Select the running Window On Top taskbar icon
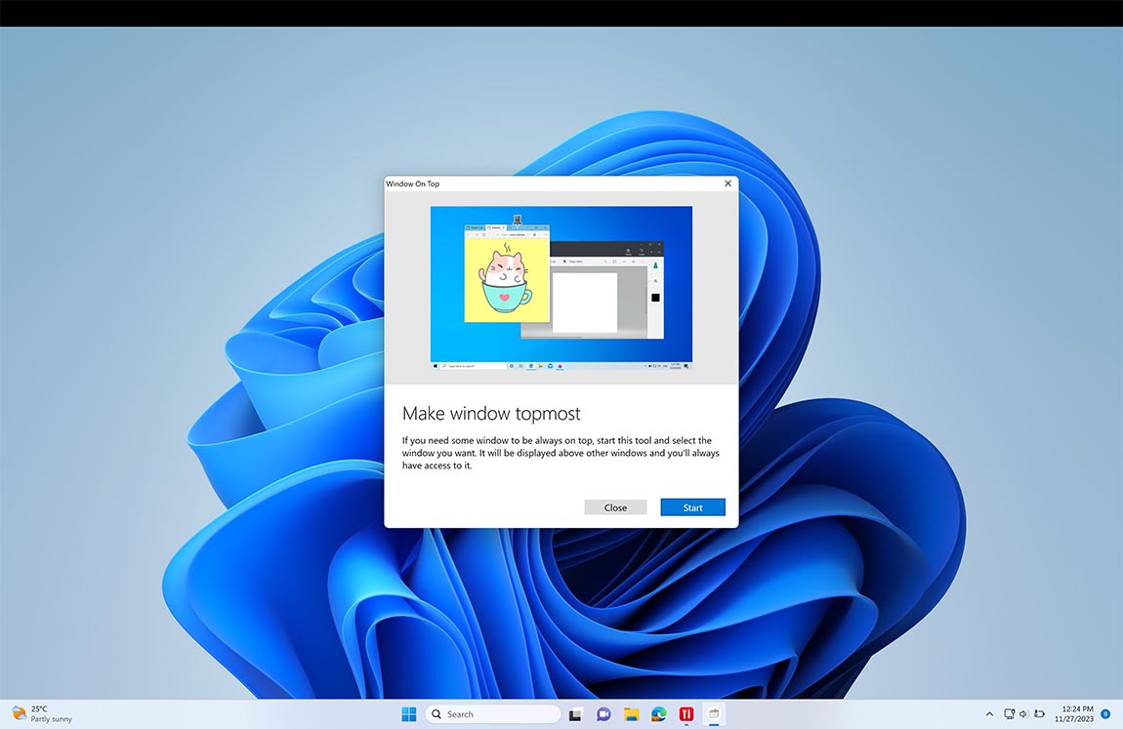The width and height of the screenshot is (1123, 729). pos(714,713)
